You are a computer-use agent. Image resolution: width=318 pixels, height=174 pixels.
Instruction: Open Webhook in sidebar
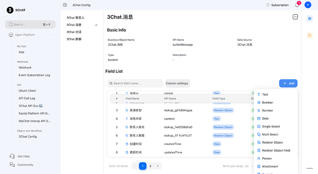tap(25, 67)
